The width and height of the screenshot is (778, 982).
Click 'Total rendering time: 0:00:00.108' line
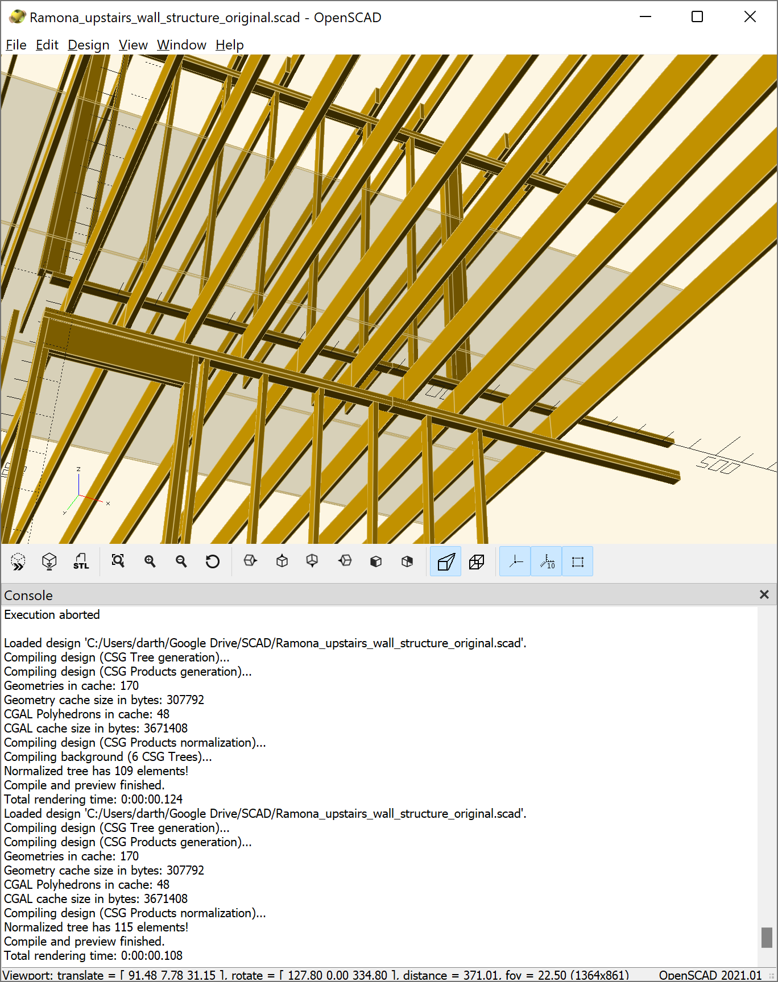(93, 956)
